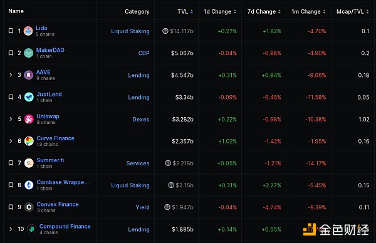The image size is (376, 243).
Task: Toggle the bookmark for JustLend
Action: (x=11, y=97)
